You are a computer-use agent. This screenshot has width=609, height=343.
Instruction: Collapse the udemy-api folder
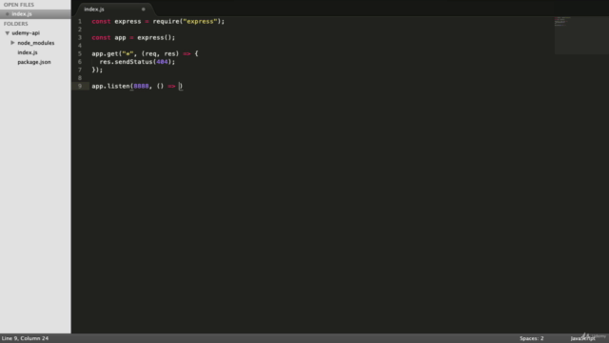7,33
